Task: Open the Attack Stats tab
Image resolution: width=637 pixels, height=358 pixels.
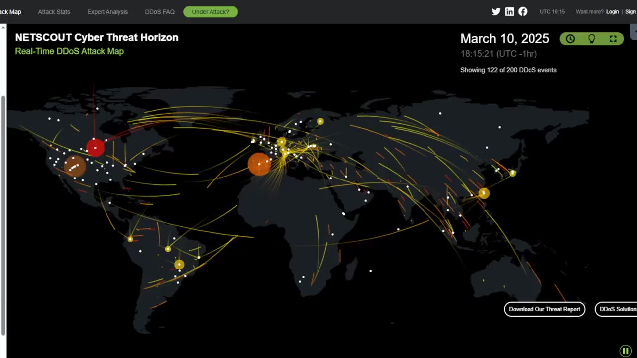Action: pyautogui.click(x=54, y=12)
